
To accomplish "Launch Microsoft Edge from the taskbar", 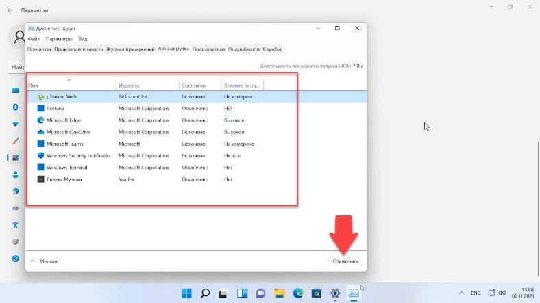I will pos(298,293).
